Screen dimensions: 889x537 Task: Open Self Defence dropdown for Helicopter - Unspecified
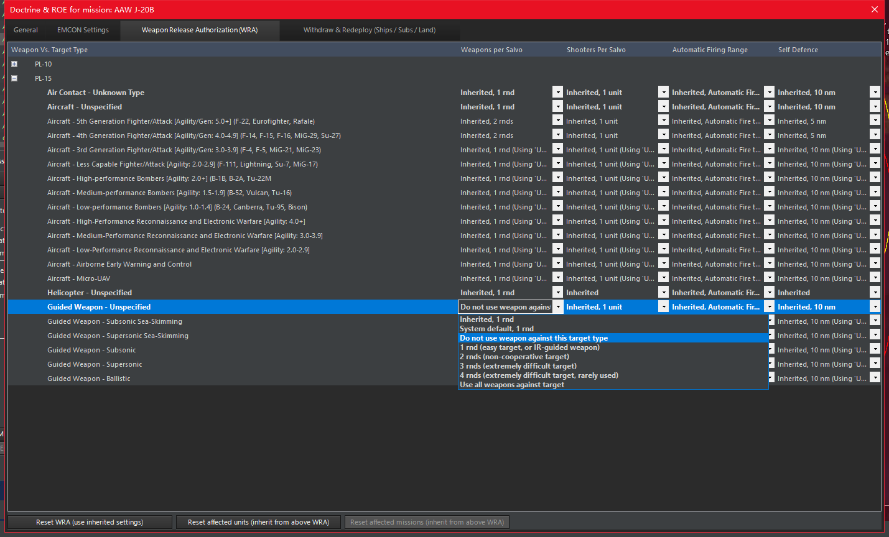875,293
